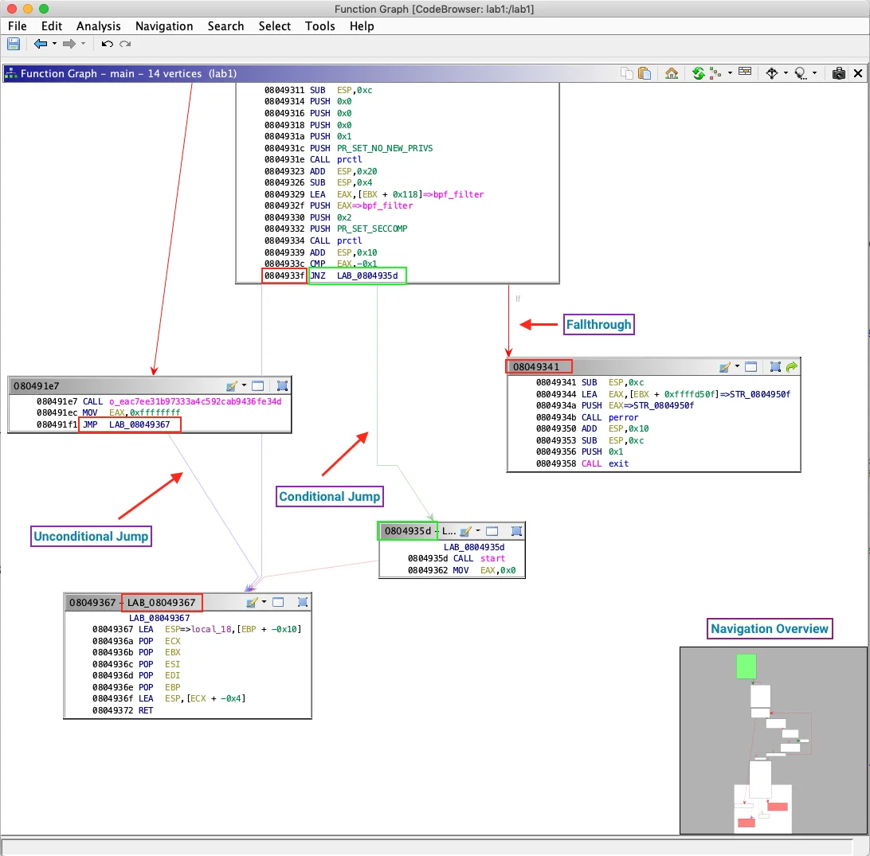Open the Analysis menu
The width and height of the screenshot is (870, 856).
pos(98,25)
